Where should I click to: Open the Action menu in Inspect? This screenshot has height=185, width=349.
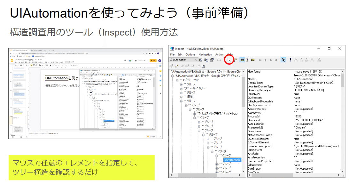coord(219,55)
